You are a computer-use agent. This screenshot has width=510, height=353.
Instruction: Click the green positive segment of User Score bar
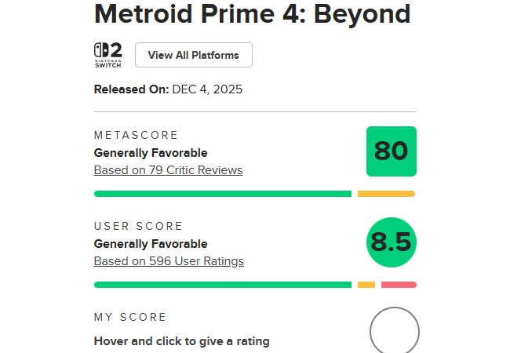[x=222, y=285]
